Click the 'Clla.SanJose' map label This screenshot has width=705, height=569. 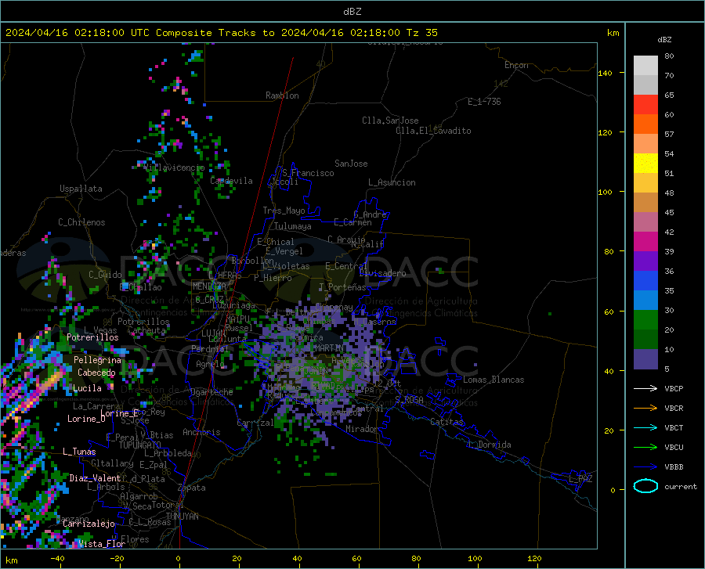click(390, 121)
